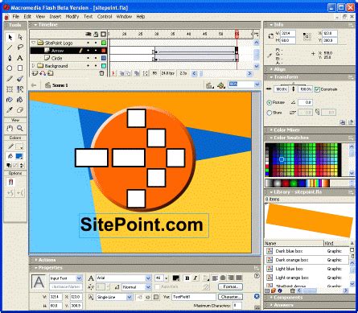This screenshot has height=313, width=358.
Task: Select the Arrow selection tool
Action: pyautogui.click(x=10, y=37)
